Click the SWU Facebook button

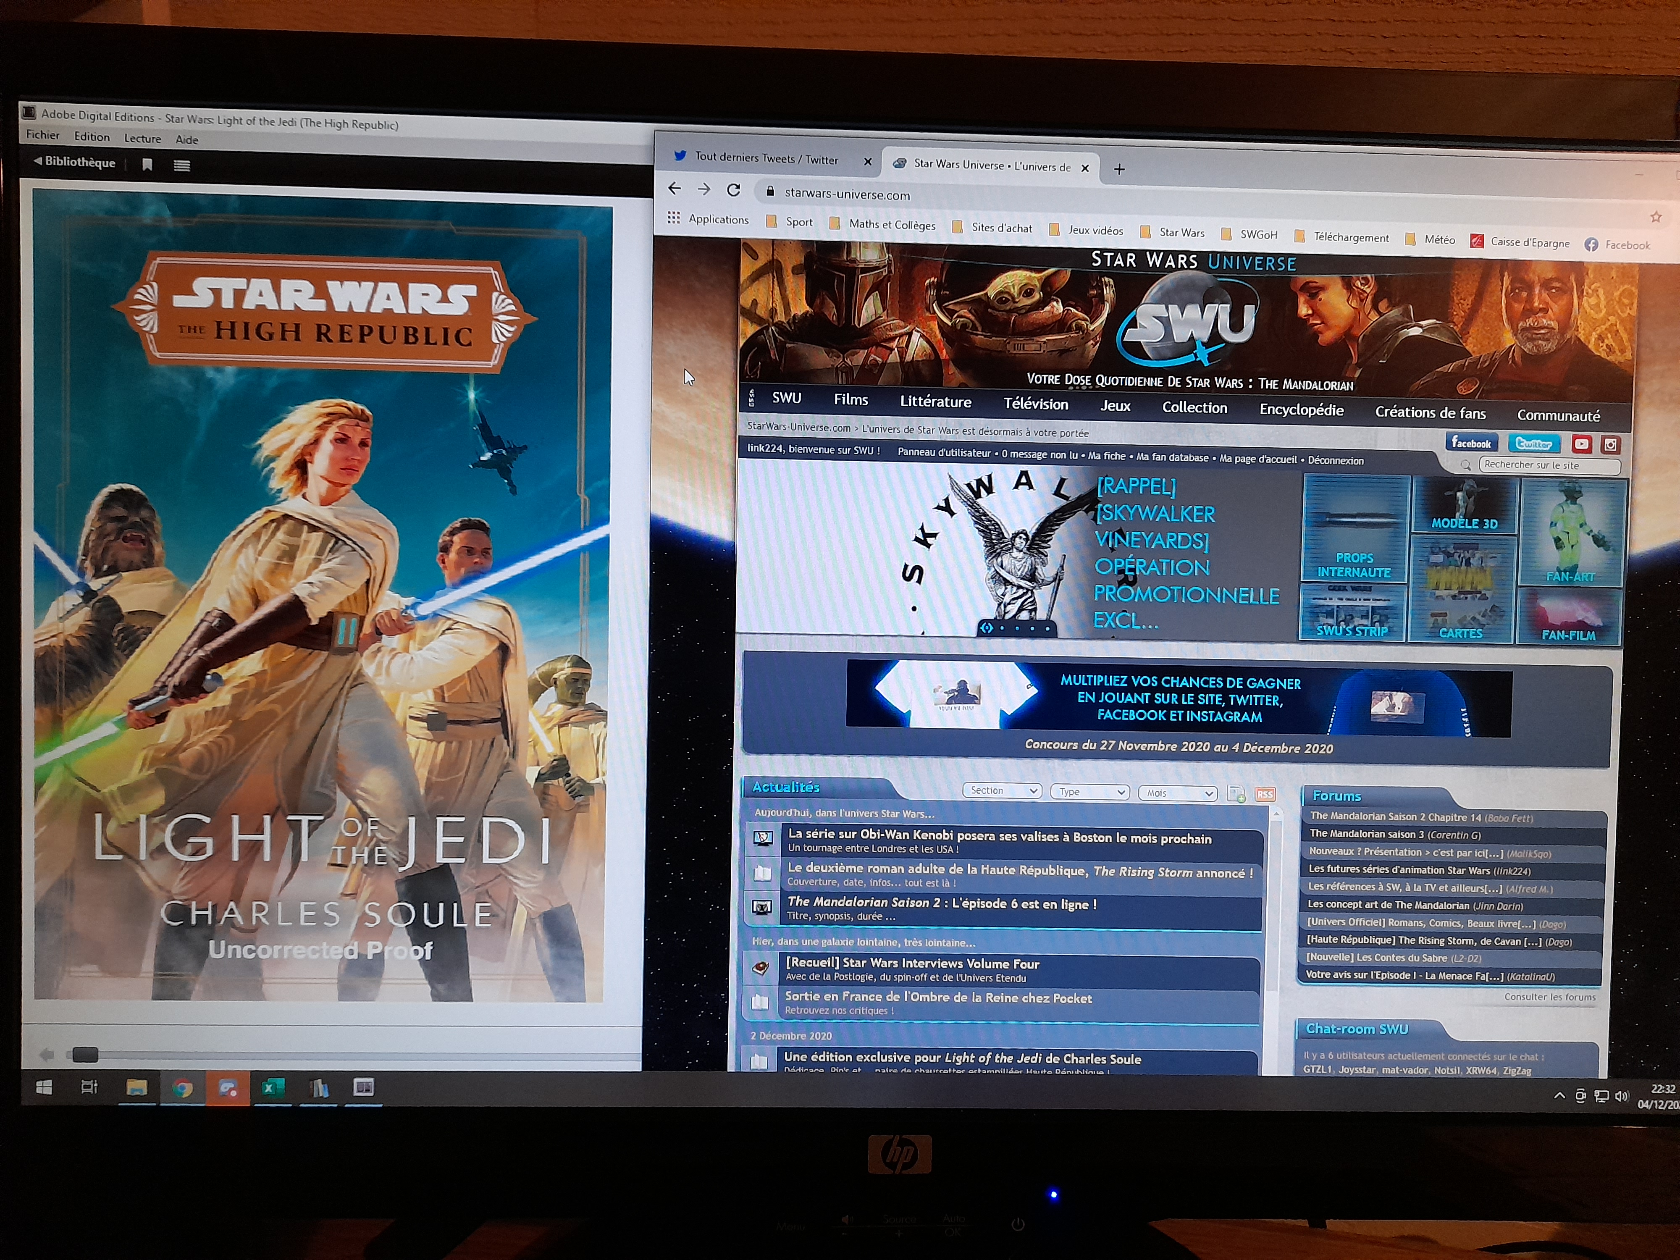[1471, 443]
